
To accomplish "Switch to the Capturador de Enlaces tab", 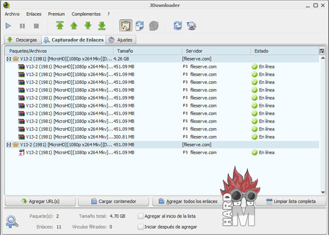I will click(x=73, y=40).
